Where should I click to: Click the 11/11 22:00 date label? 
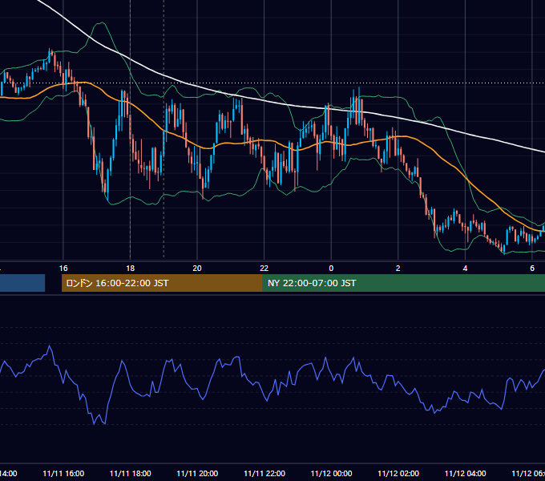point(264,473)
